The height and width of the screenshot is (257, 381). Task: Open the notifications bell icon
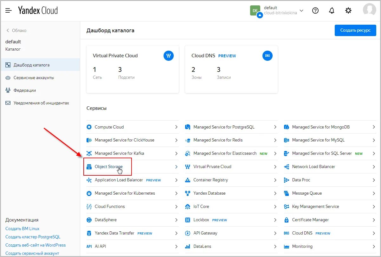pos(332,10)
